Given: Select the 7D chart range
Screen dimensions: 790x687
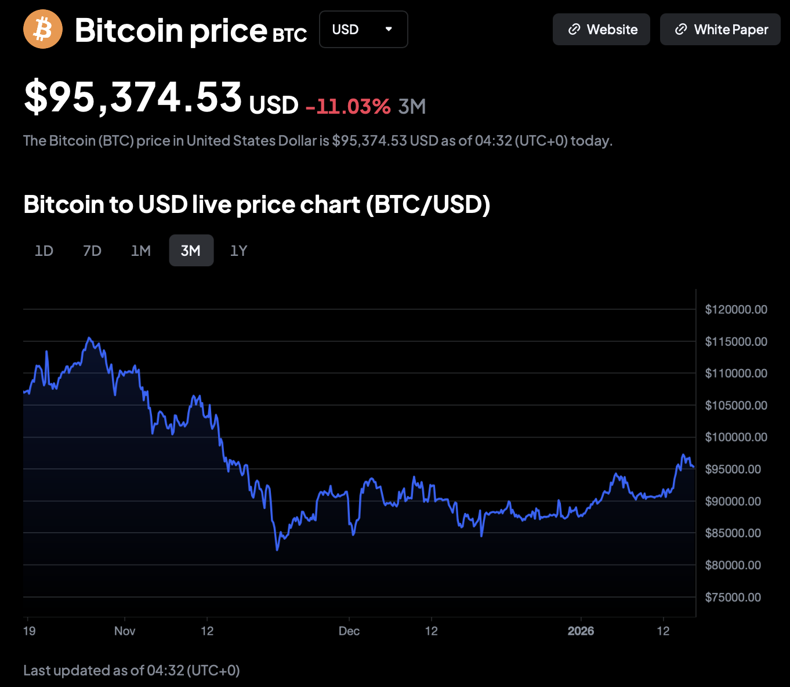Looking at the screenshot, I should pyautogui.click(x=92, y=251).
